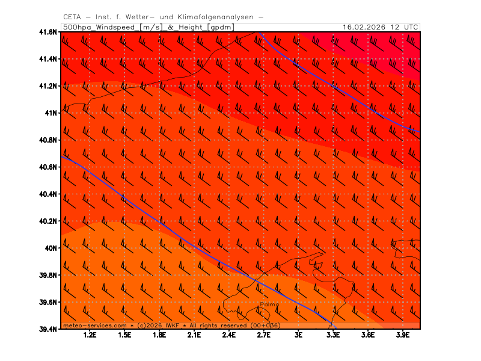Click the 41N latitude axis label
481x361 pixels.
51,113
